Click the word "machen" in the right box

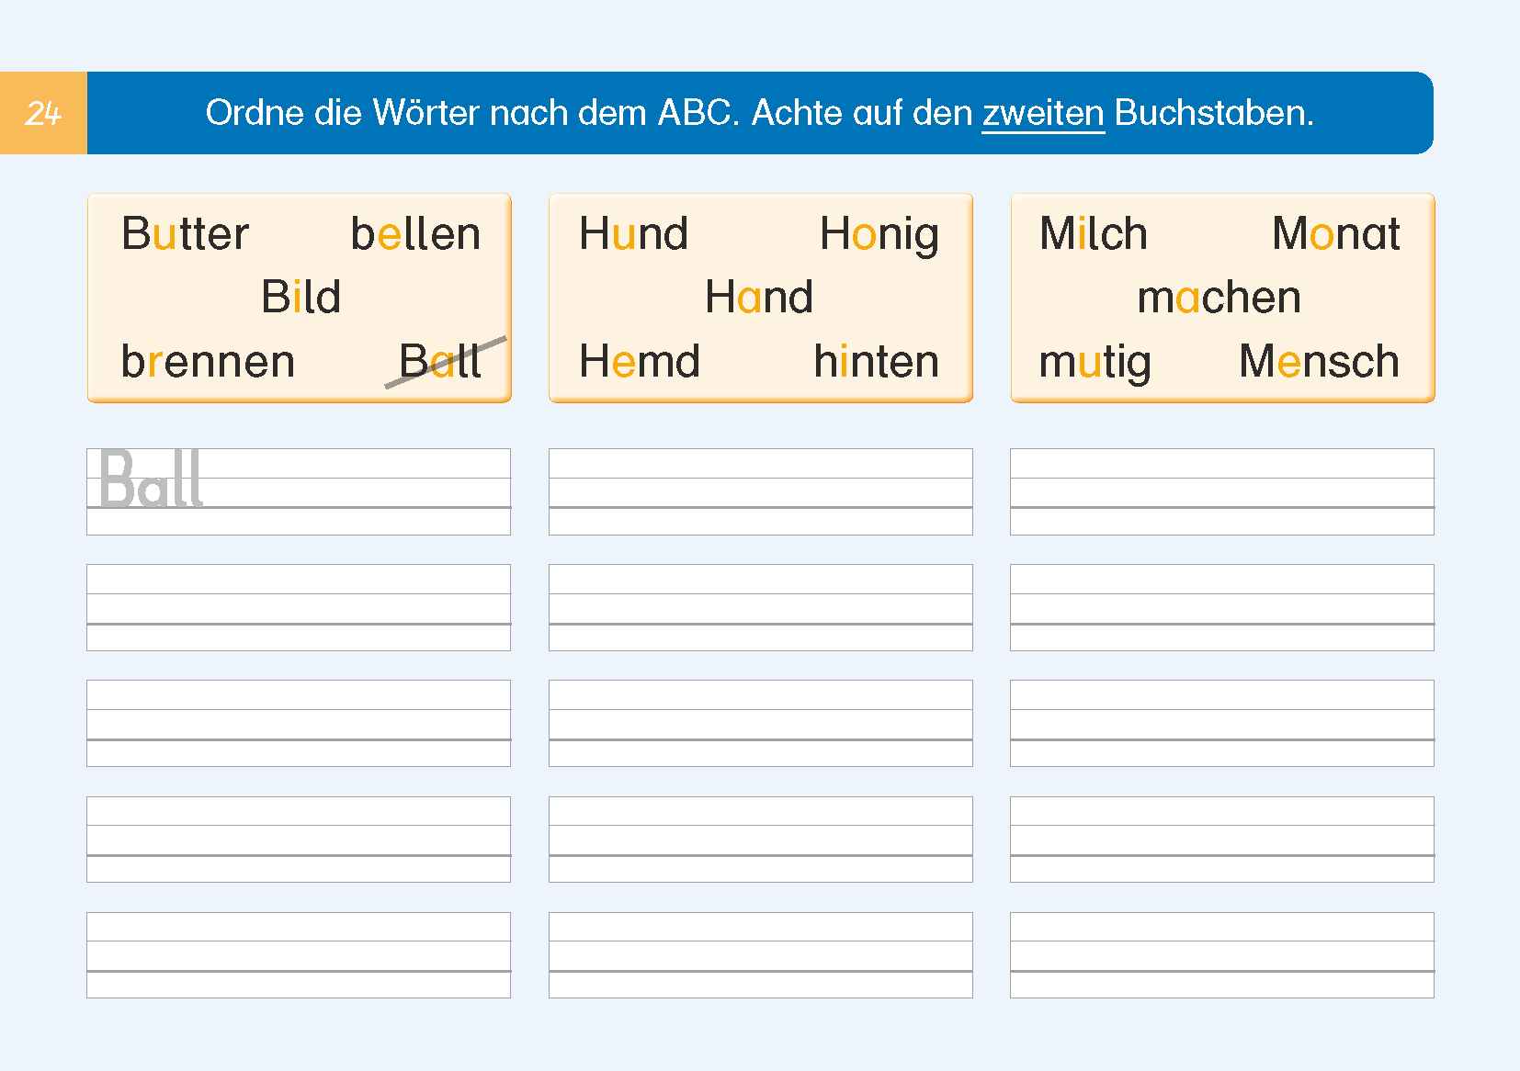pos(1219,297)
